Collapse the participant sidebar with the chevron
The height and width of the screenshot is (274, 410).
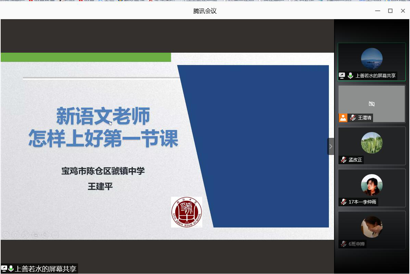(331, 146)
